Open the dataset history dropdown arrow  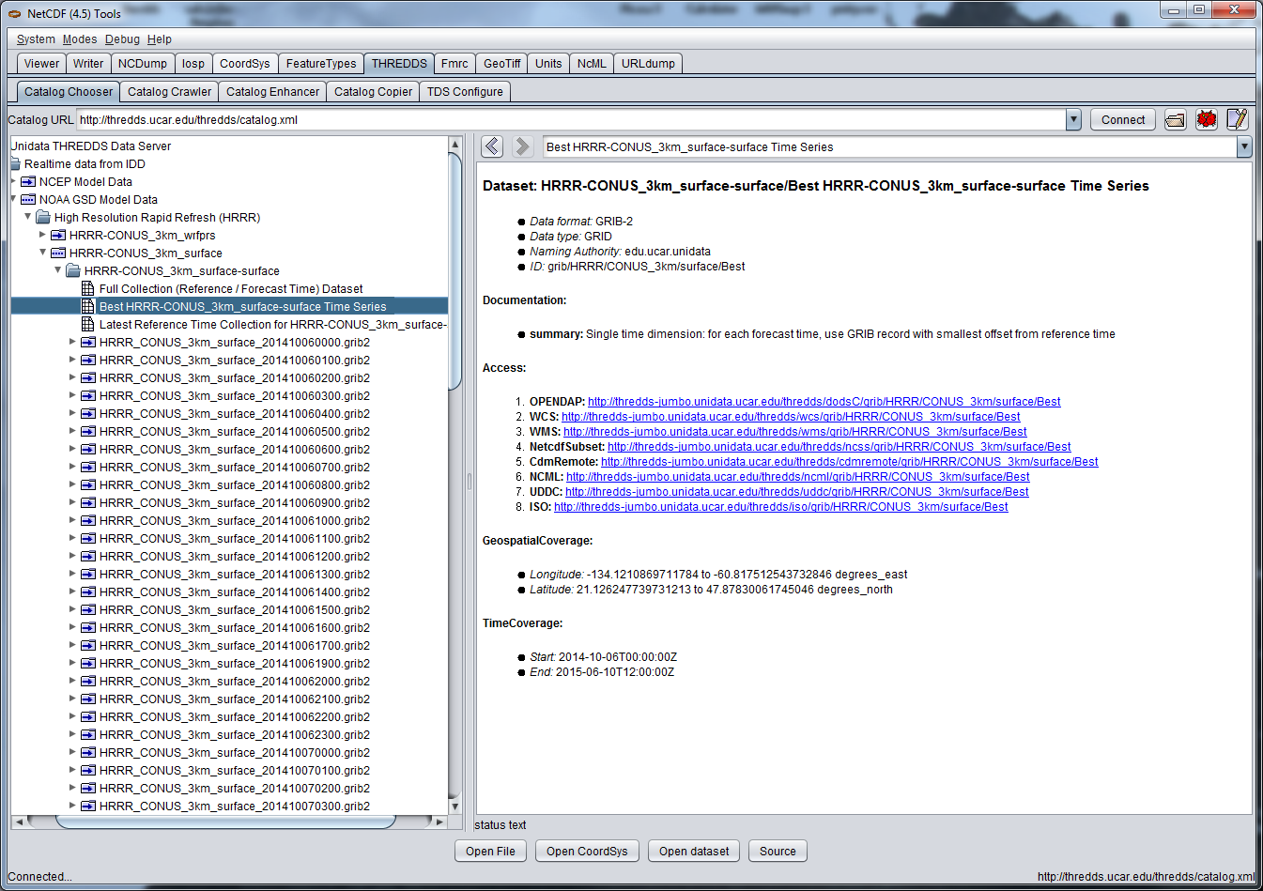1244,147
